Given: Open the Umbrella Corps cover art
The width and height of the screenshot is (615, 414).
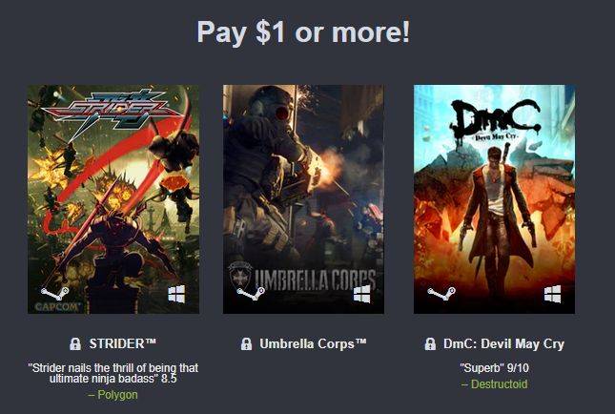Looking at the screenshot, I should click(303, 199).
